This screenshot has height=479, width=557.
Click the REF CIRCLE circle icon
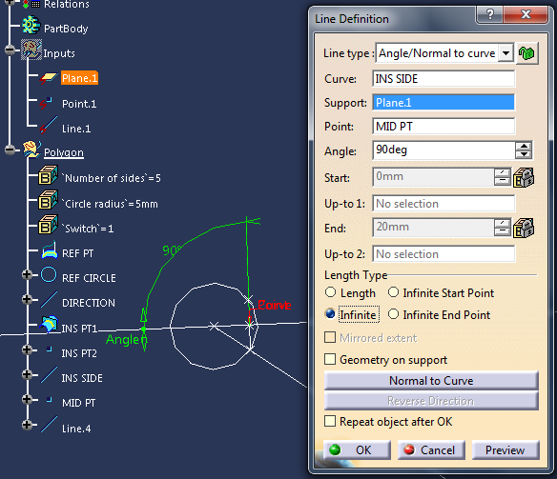click(49, 274)
